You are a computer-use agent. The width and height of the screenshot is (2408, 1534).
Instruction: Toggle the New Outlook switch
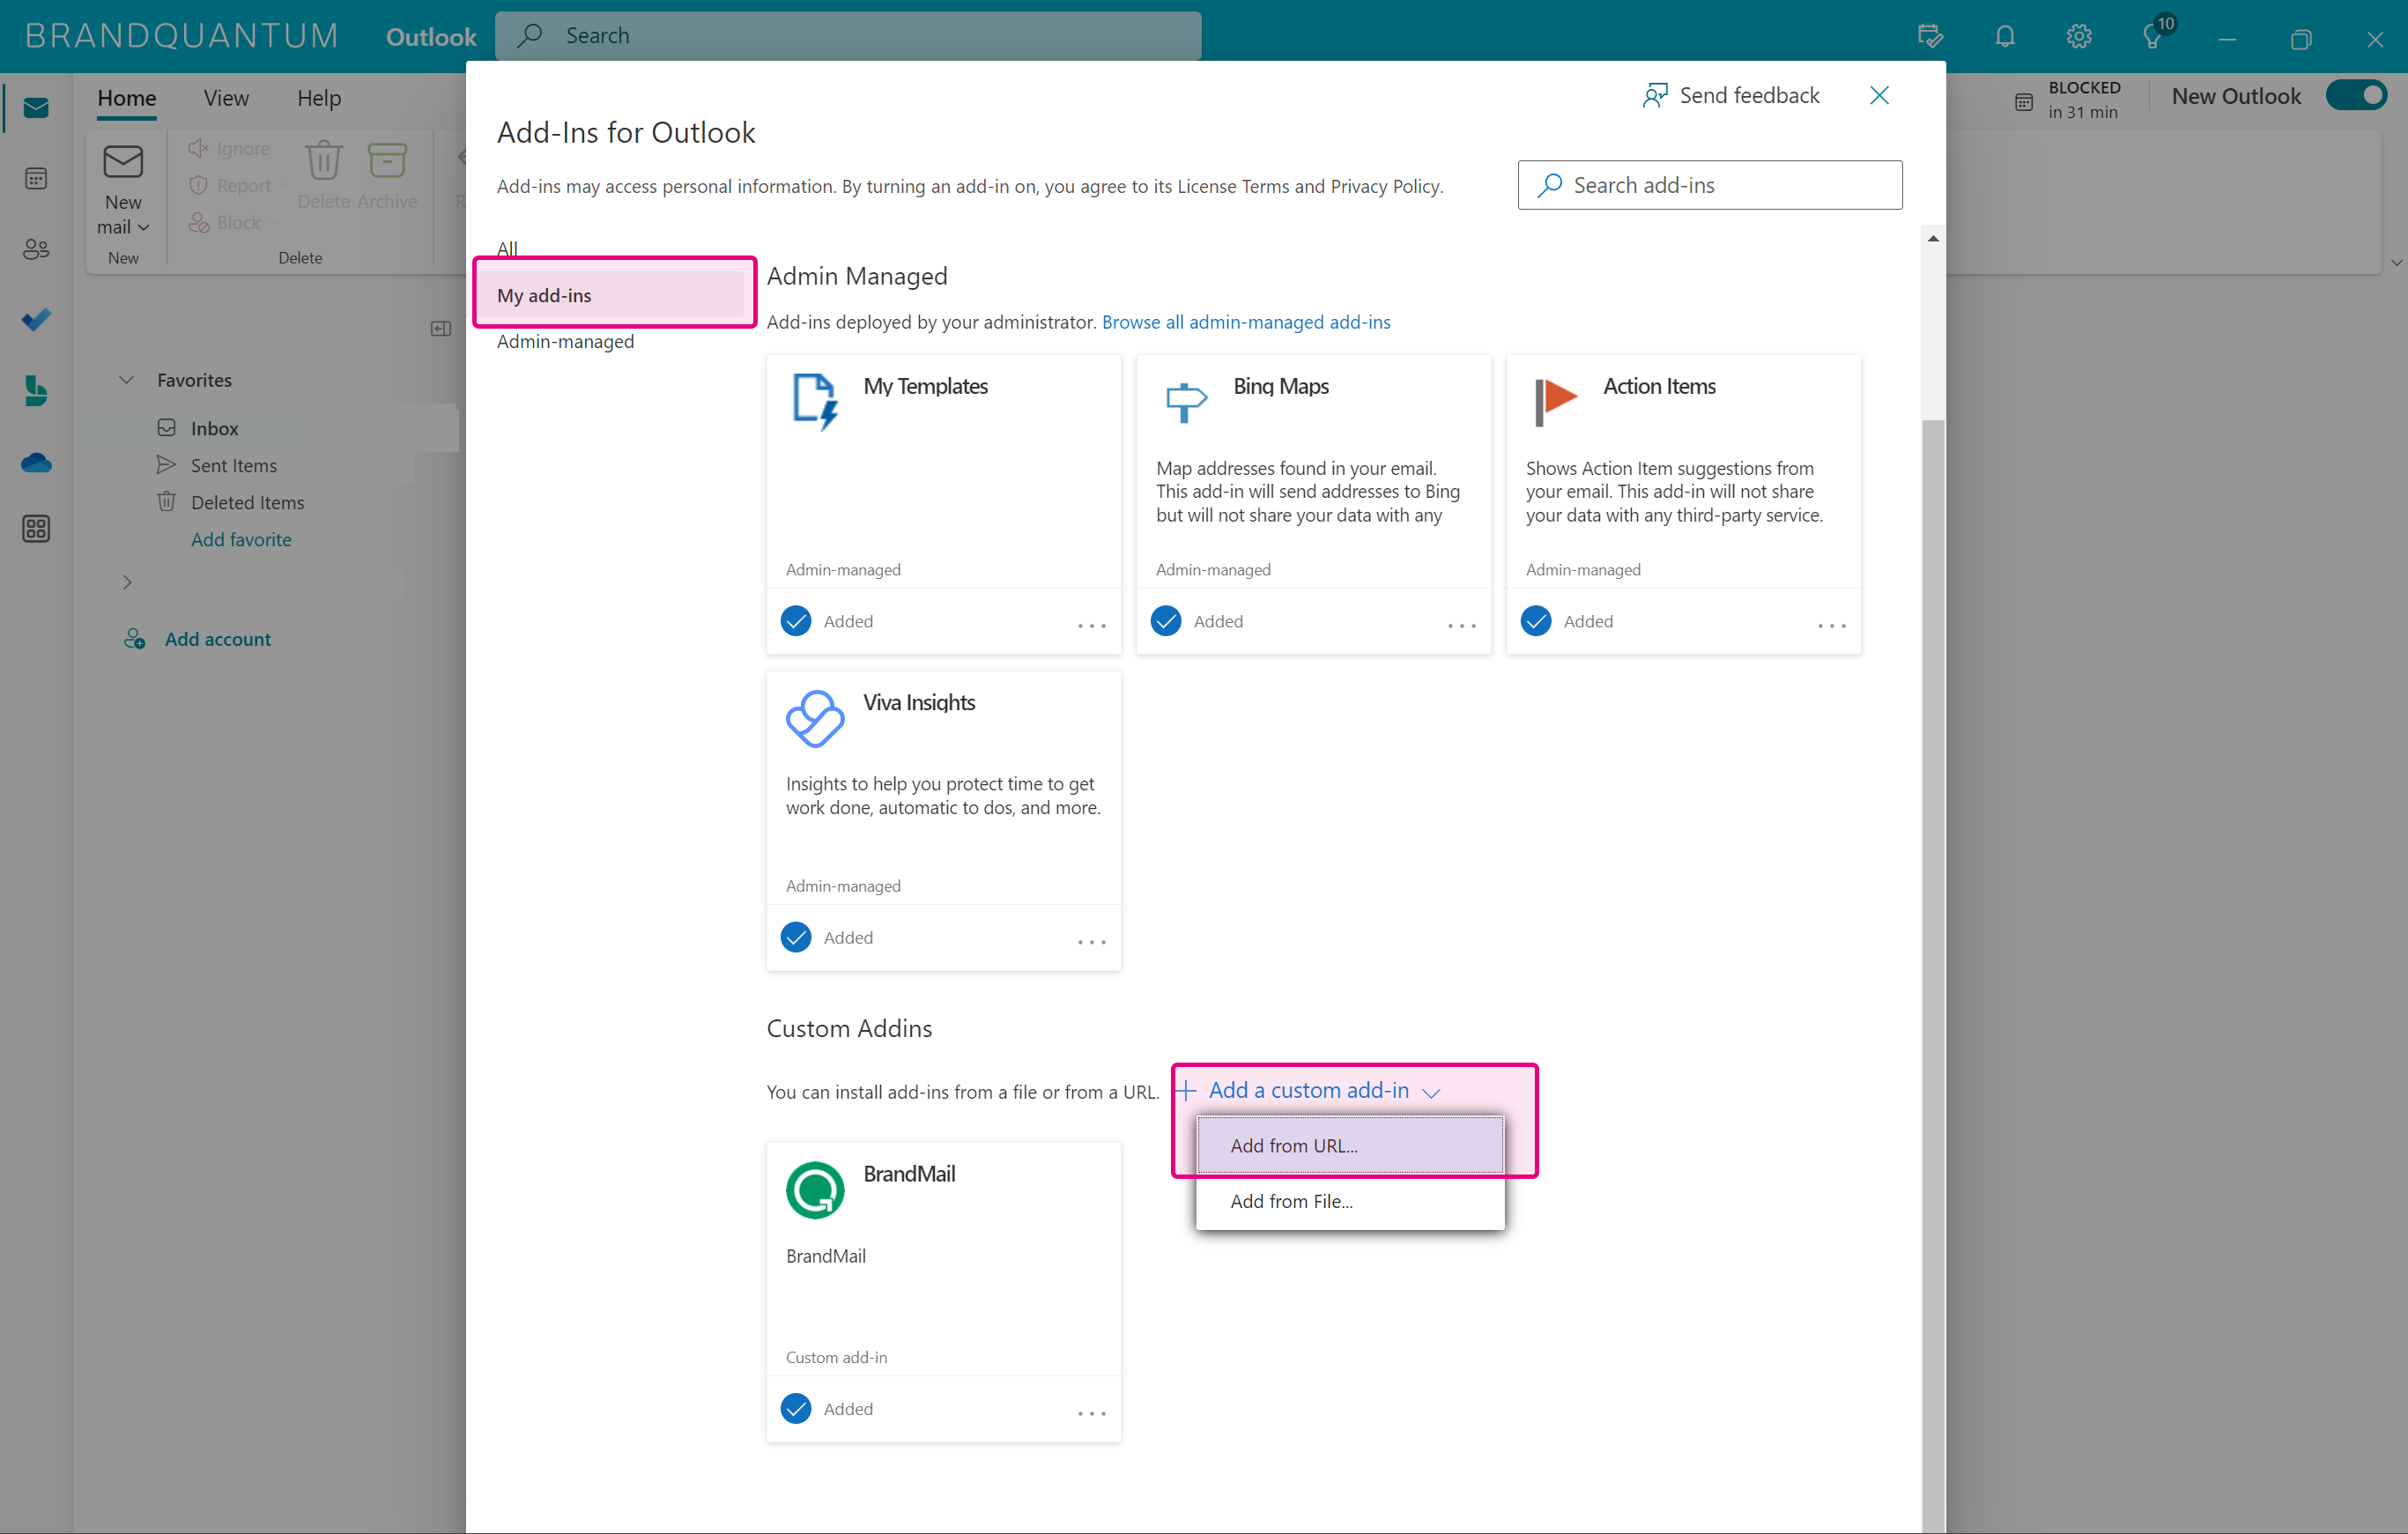pyautogui.click(x=2357, y=95)
